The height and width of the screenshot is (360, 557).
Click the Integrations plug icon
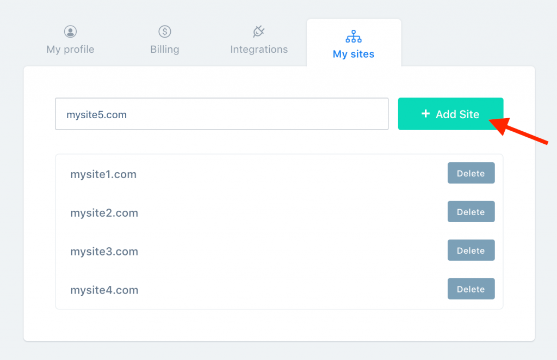[x=258, y=31]
